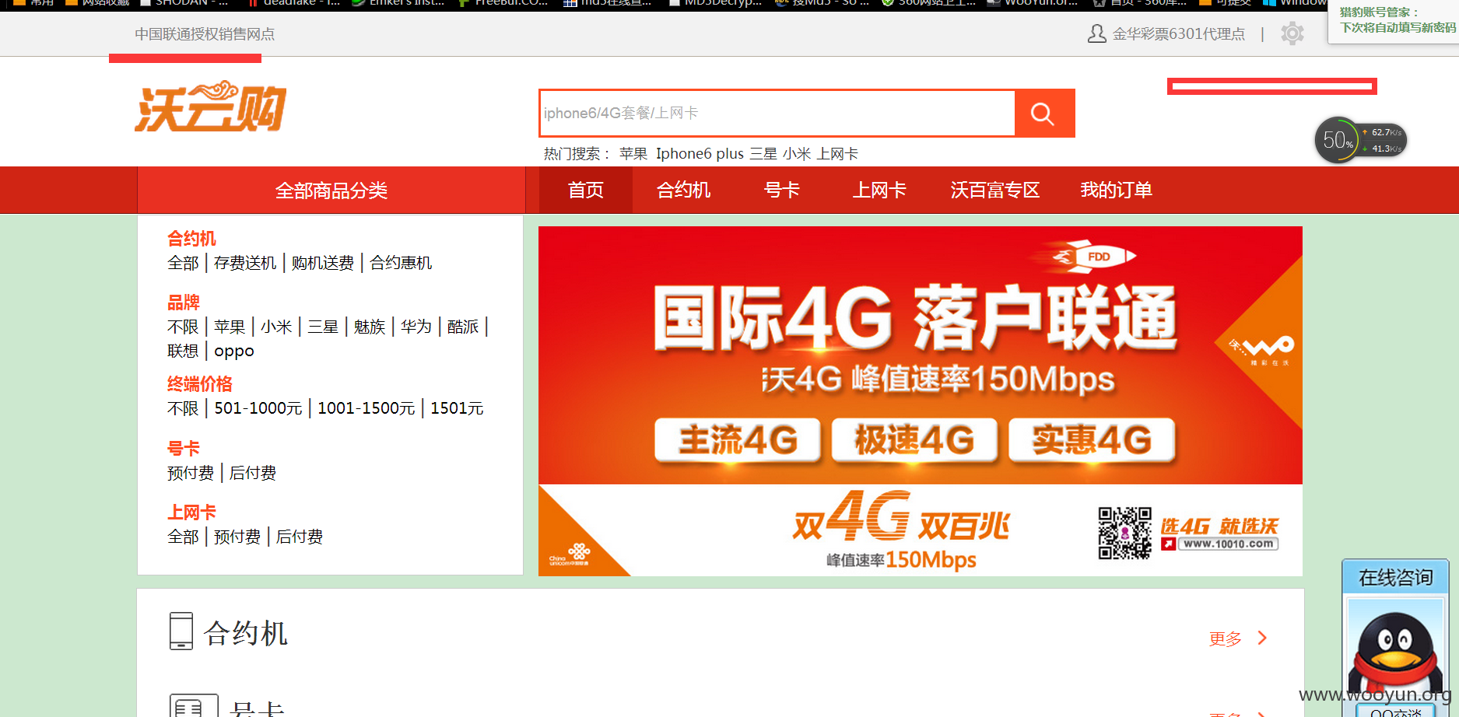Filter price 1501元
This screenshot has height=717, width=1459.
[x=457, y=408]
